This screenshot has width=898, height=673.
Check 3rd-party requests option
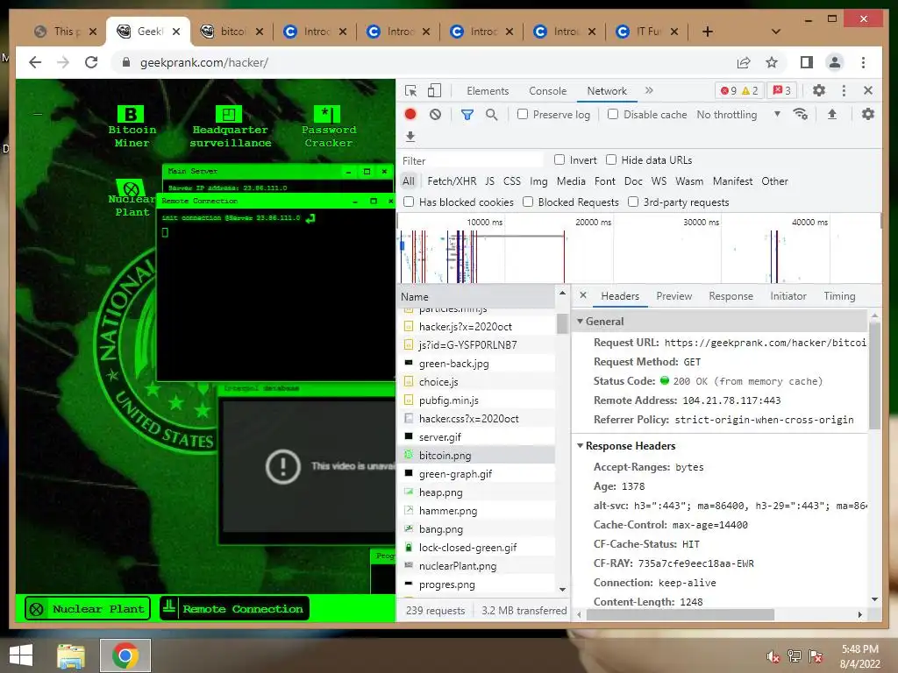[633, 202]
